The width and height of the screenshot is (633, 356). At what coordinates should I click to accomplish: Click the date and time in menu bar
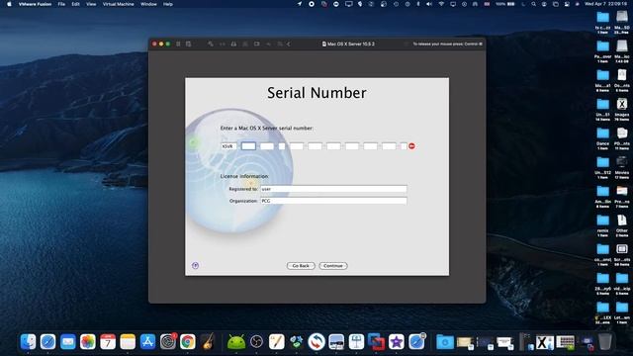tap(606, 4)
